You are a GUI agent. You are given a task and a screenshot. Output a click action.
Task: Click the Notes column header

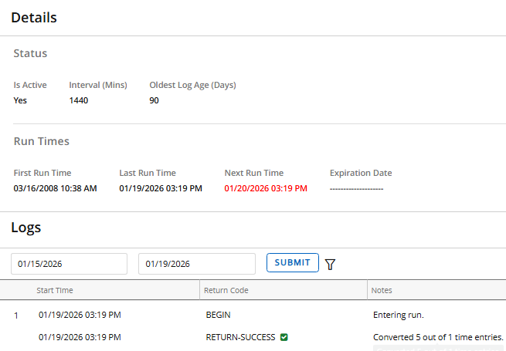pyautogui.click(x=382, y=290)
